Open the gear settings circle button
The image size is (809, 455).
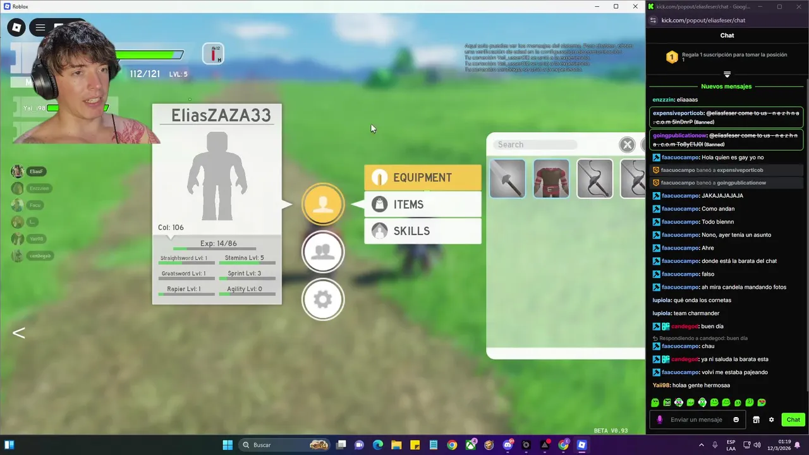click(x=323, y=299)
